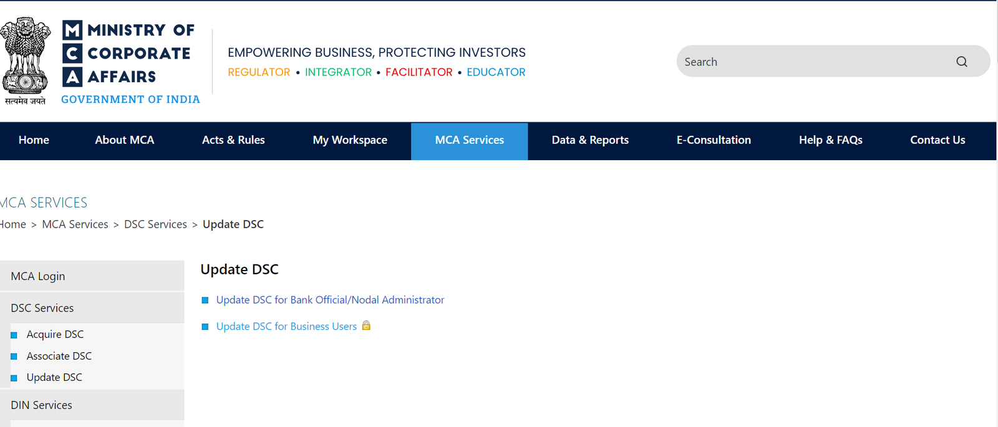Open the Acts & Rules menu
Screen dimensions: 998x427
[x=233, y=140]
